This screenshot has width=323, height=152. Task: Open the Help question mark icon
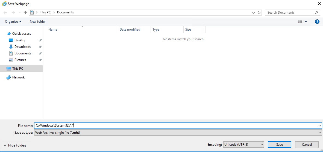(317, 22)
